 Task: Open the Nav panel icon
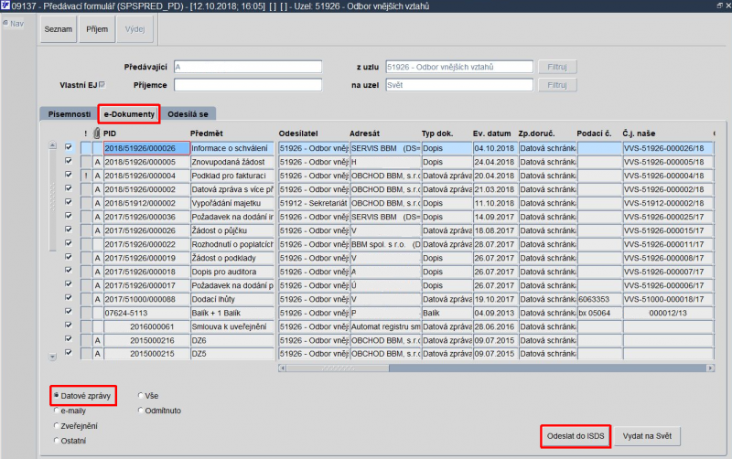point(5,24)
